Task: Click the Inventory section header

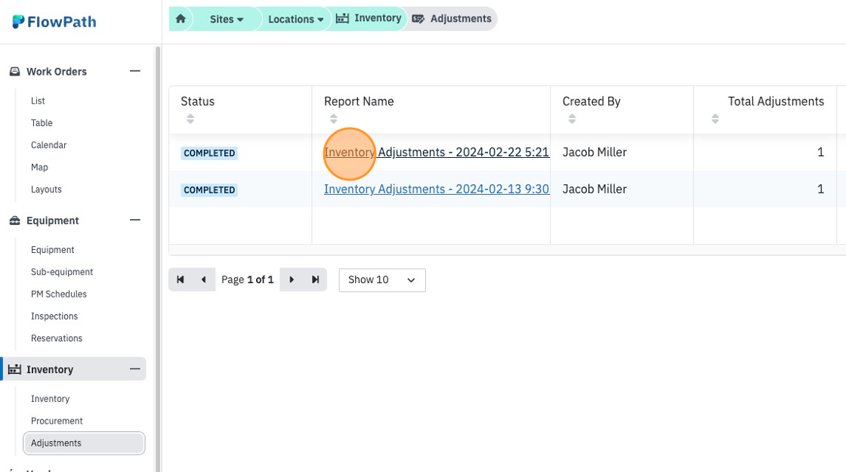Action: pyautogui.click(x=75, y=369)
